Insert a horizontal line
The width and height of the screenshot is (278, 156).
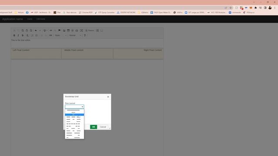73,30
